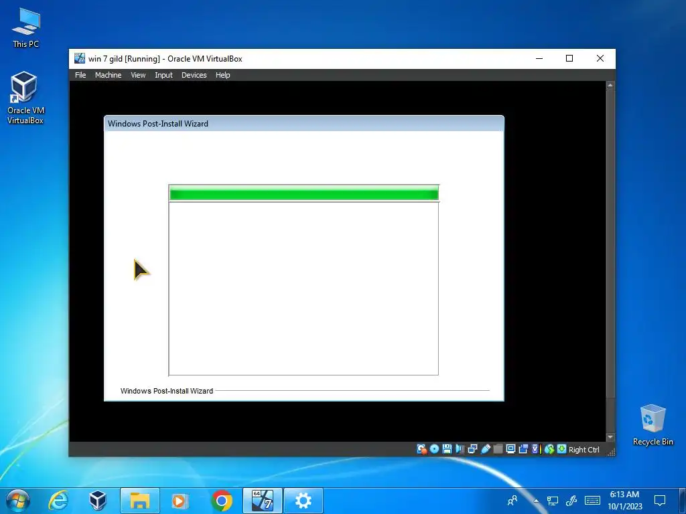Viewport: 686px width, 514px height.
Task: Switch to the running win 7 VM taskbar button
Action: [263, 501]
